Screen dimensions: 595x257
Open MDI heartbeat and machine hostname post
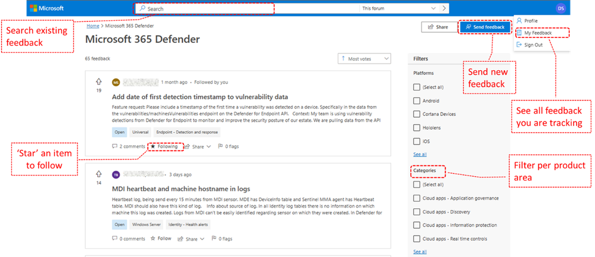(181, 189)
